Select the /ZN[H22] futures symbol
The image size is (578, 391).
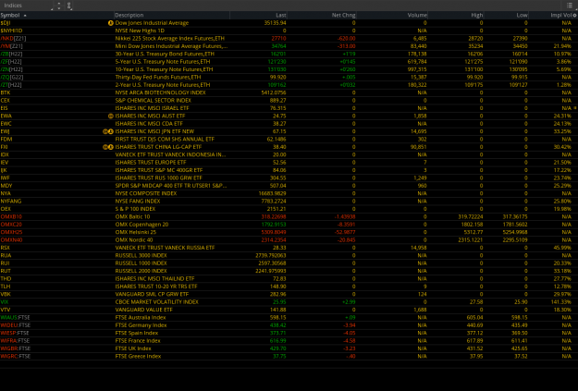pos(11,69)
